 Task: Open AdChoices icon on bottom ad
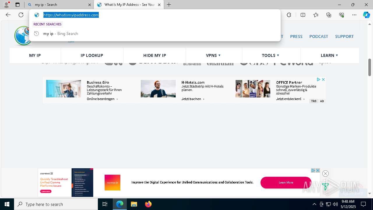(313, 170)
